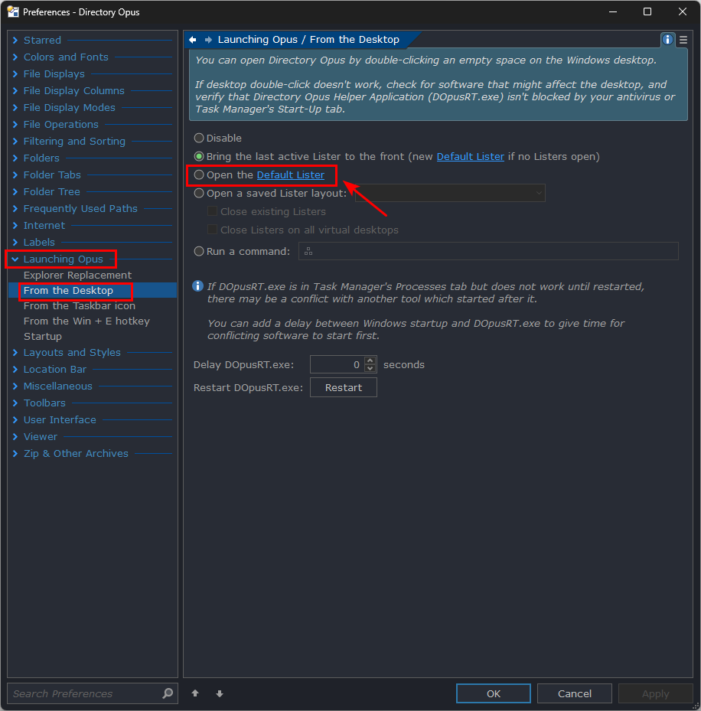Click the Apply button
This screenshot has height=711, width=701.
(656, 693)
